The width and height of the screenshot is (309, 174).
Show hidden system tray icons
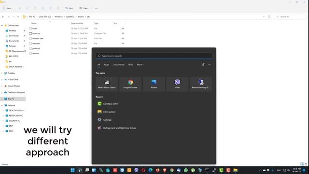(260, 170)
